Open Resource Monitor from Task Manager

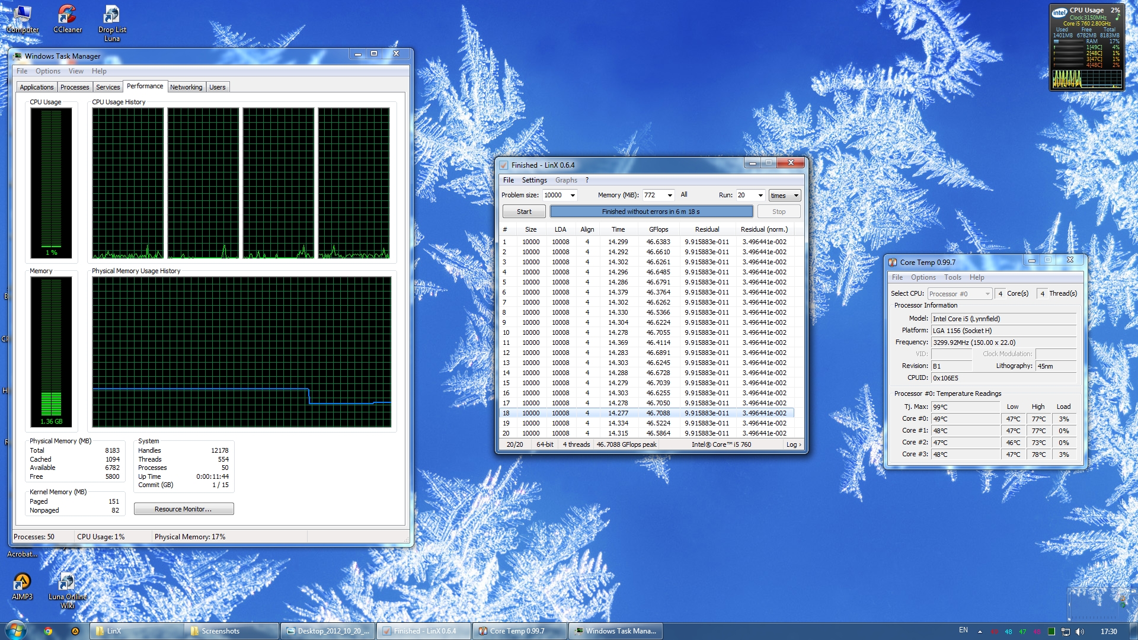pos(183,509)
